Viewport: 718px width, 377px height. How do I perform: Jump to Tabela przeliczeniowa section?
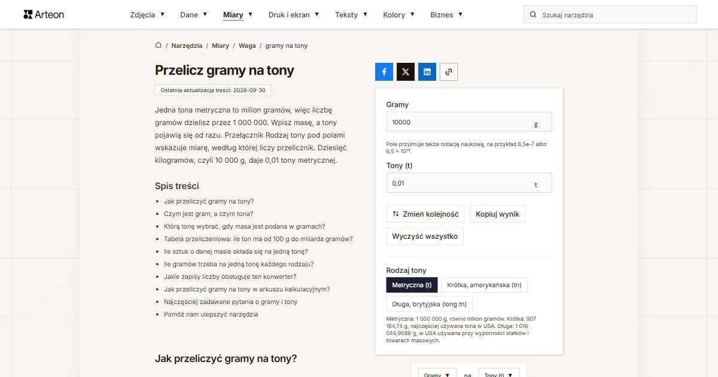click(x=258, y=239)
